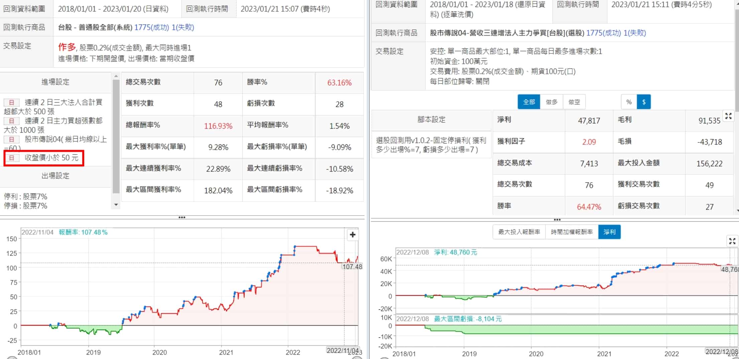Select the 做空 short-only filter
The height and width of the screenshot is (359, 739).
[574, 102]
